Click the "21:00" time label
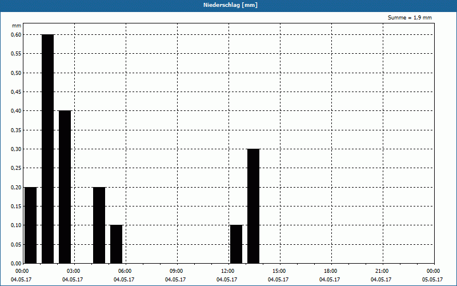The height and width of the screenshot is (286, 457). [382, 271]
